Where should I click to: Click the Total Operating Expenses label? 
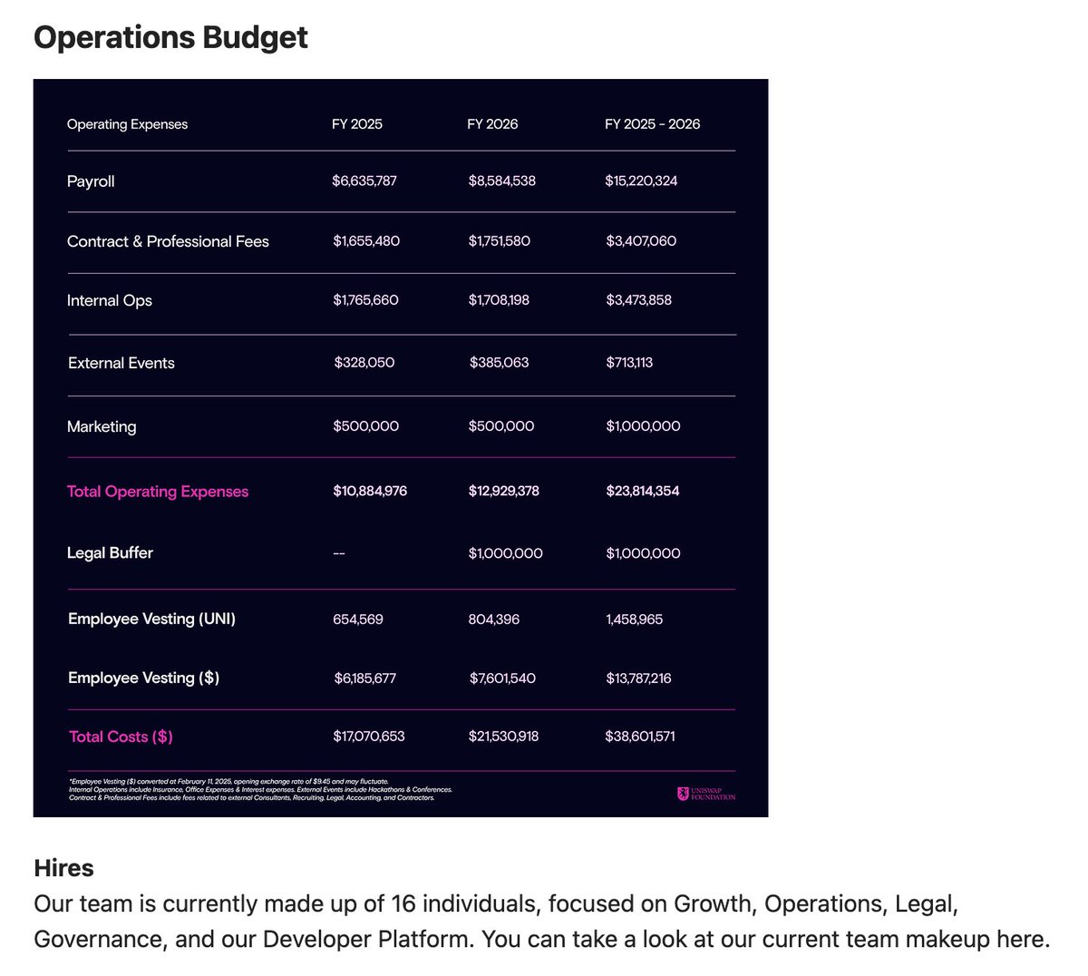click(x=157, y=491)
